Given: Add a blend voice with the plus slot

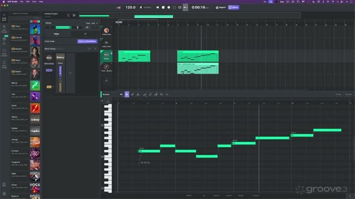Looking at the screenshot, I should click(x=70, y=73).
